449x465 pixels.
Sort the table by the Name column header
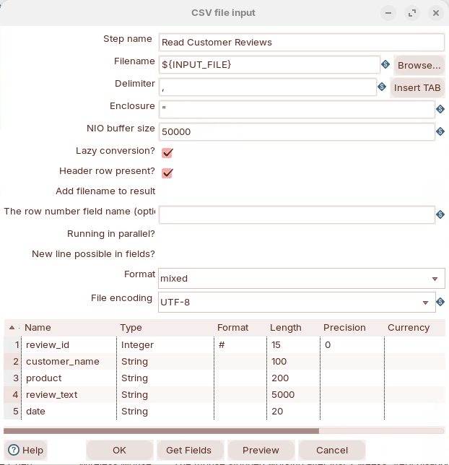[x=38, y=328]
